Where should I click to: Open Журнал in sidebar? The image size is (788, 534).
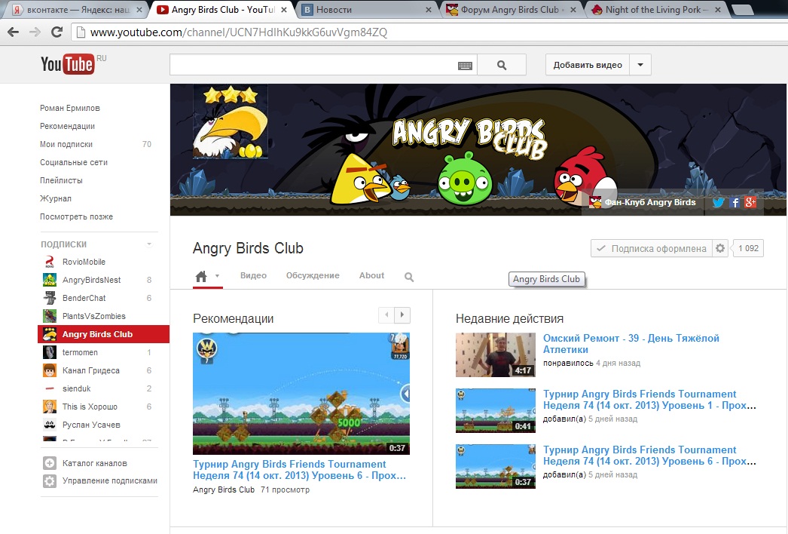point(56,199)
